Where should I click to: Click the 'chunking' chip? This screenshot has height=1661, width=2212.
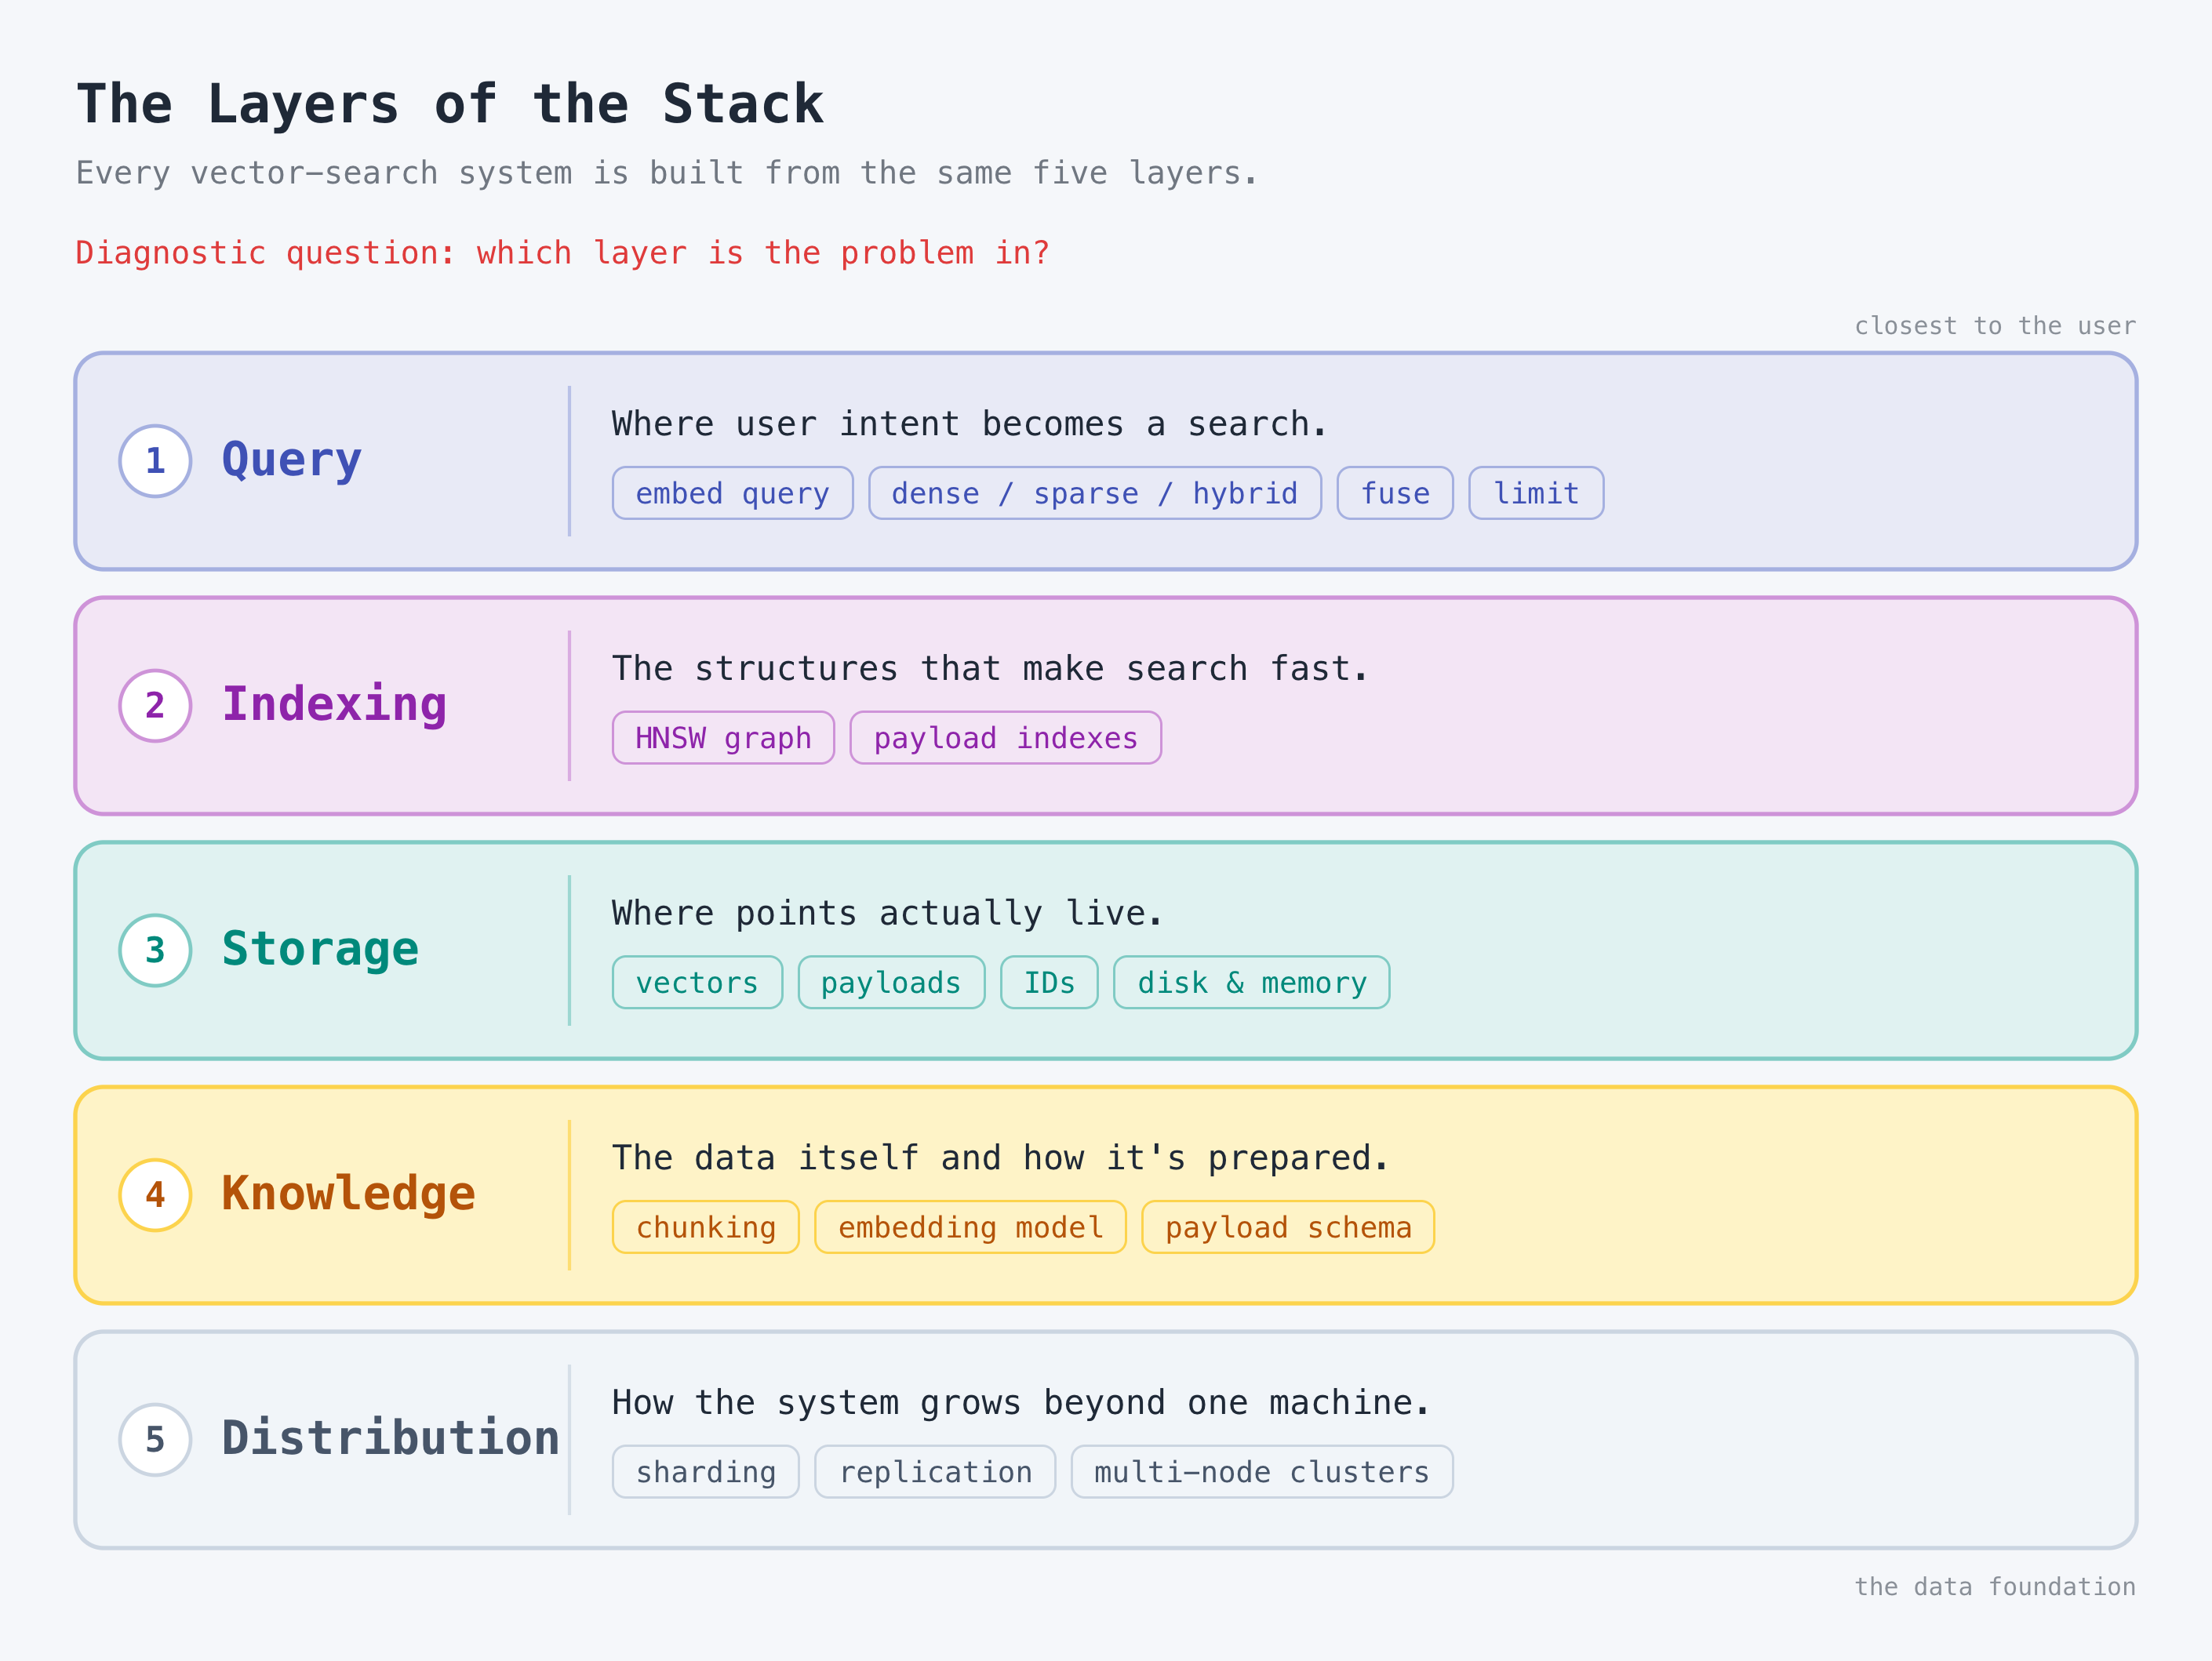point(706,1227)
